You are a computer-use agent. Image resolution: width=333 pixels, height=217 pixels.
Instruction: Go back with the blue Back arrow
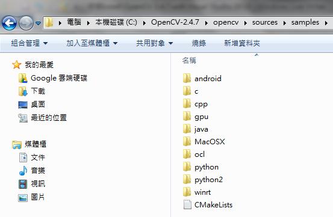pos(10,23)
